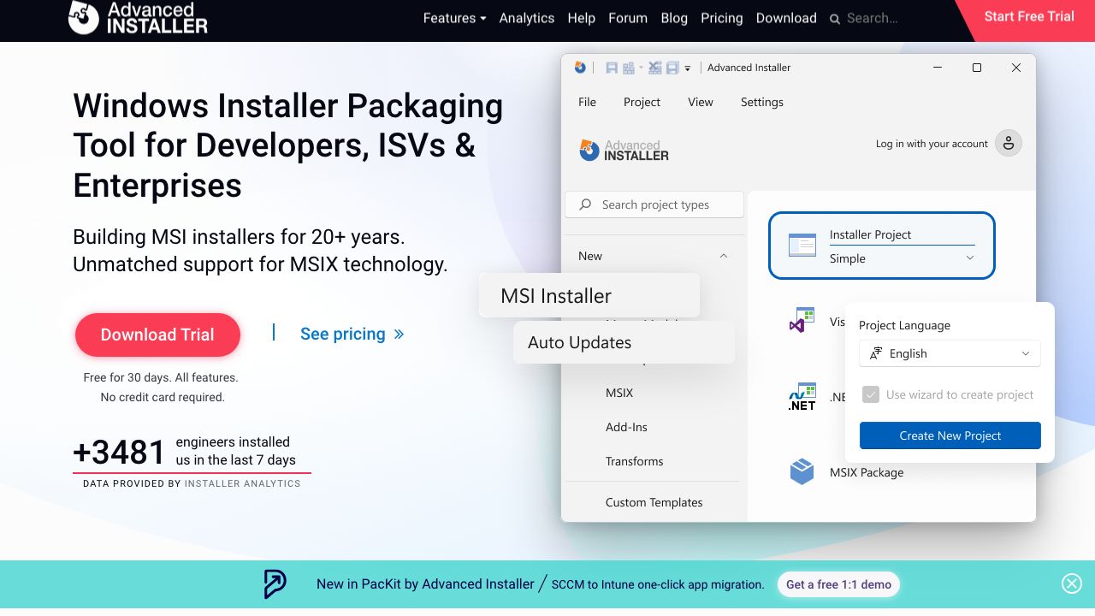Select the MSIX Package box icon

point(802,471)
